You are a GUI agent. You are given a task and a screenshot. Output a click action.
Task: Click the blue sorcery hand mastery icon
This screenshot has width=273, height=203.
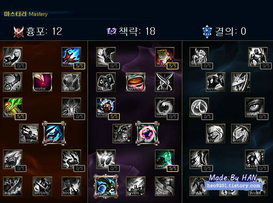[x=71, y=57]
